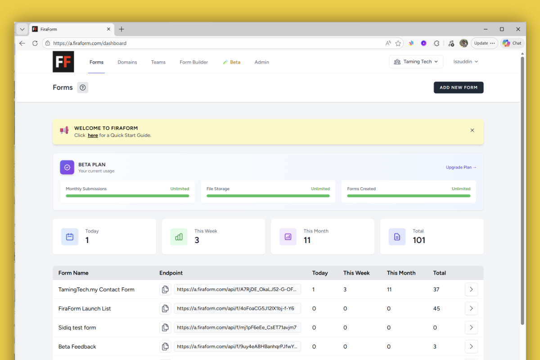The width and height of the screenshot is (540, 360).
Task: Open the Form Builder tab
Action: (193, 62)
